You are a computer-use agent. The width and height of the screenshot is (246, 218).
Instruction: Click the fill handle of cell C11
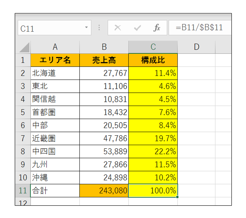click(x=177, y=197)
